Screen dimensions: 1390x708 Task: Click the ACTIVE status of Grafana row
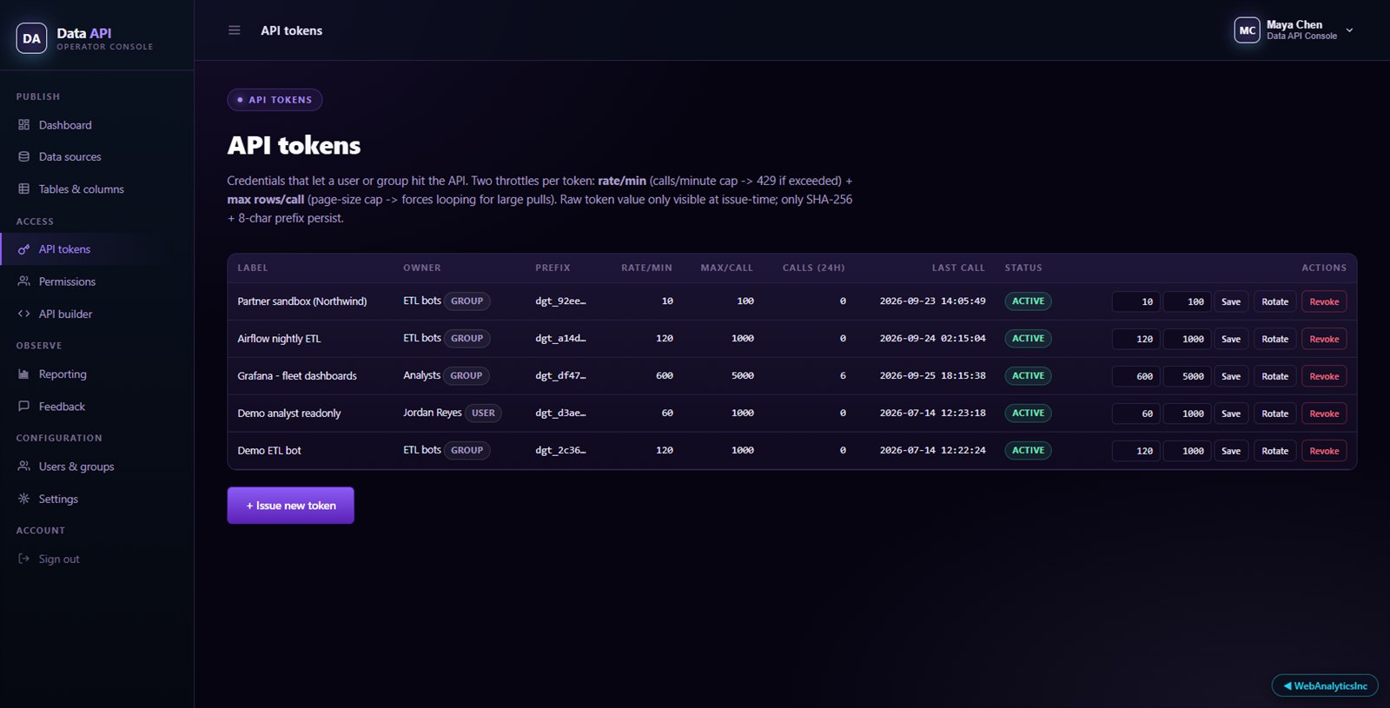point(1028,376)
